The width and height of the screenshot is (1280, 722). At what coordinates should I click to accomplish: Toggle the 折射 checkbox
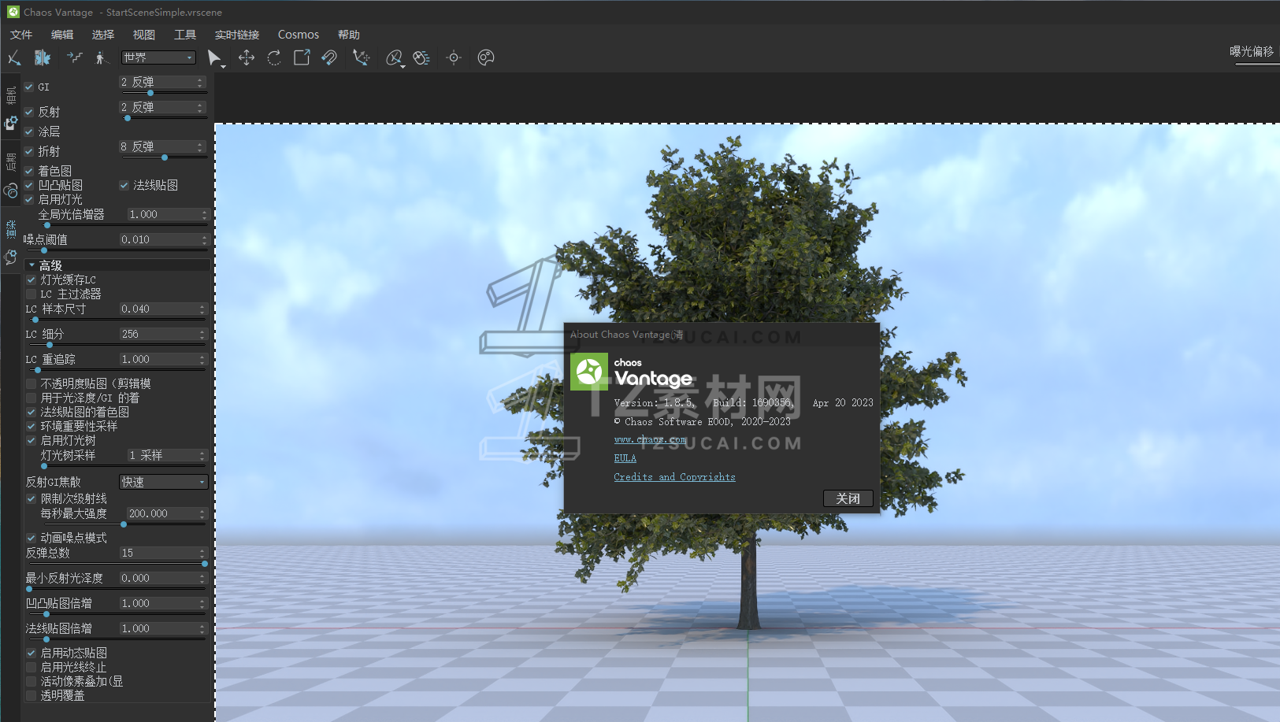29,151
